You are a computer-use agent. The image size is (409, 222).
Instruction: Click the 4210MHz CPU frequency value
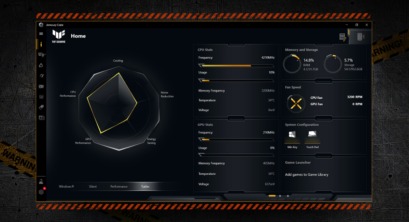[268, 58]
